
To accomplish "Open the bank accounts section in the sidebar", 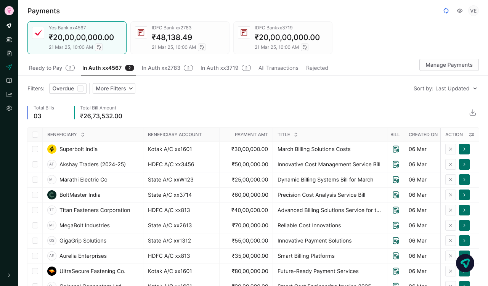I will 9,39.
